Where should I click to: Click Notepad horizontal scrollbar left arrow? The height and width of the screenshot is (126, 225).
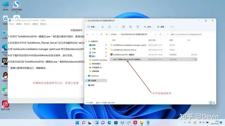[x=9, y=99]
